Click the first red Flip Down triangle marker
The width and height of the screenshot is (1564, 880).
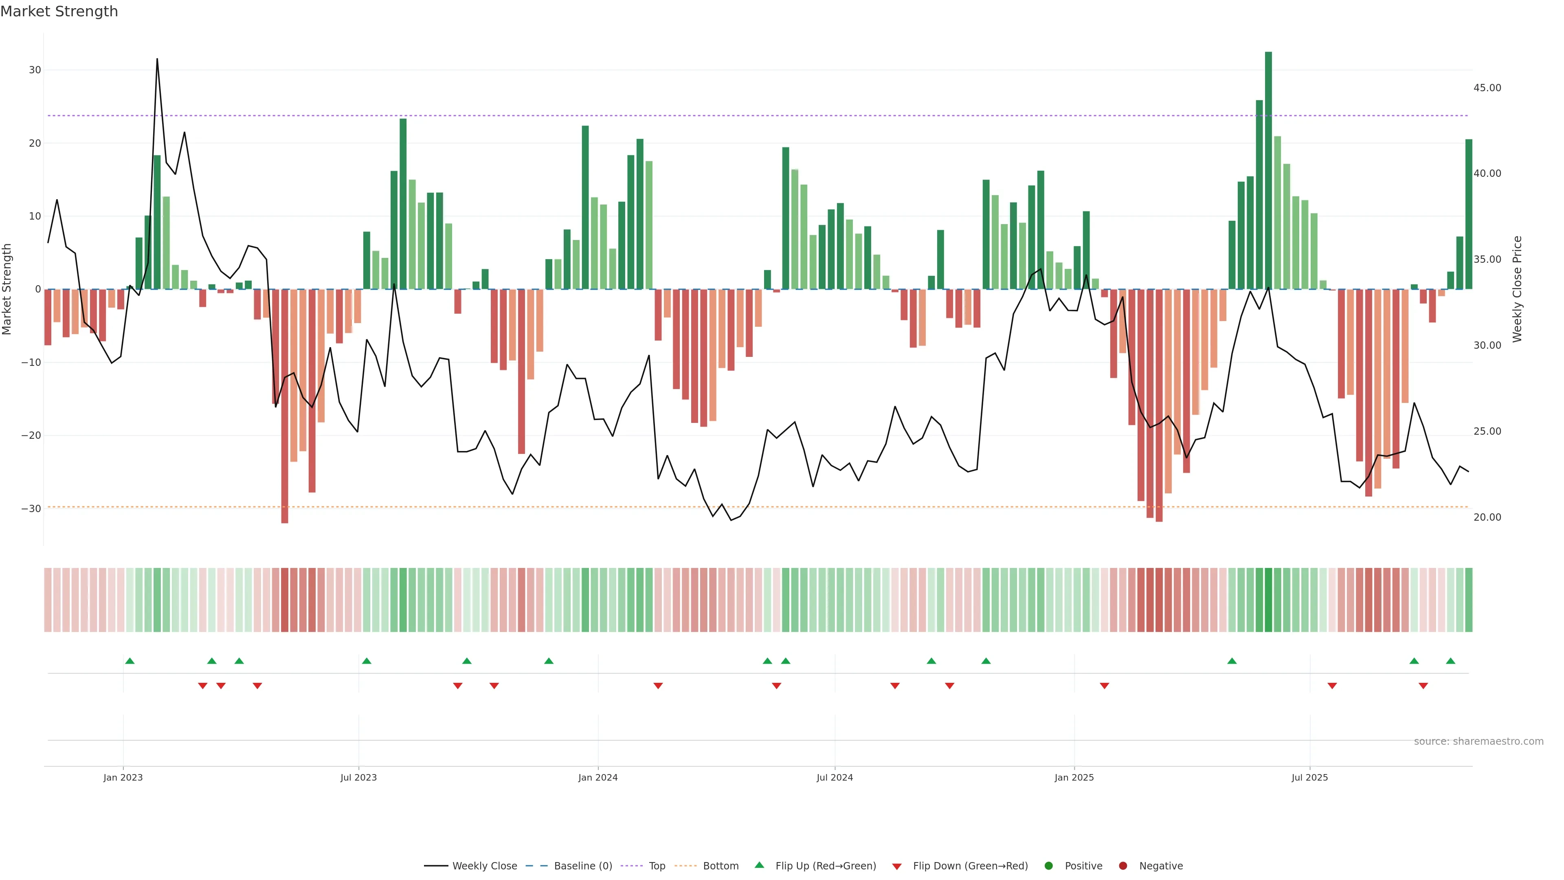pyautogui.click(x=203, y=686)
